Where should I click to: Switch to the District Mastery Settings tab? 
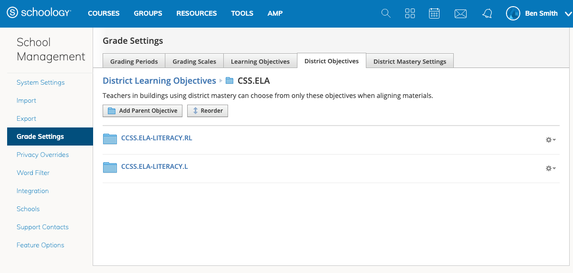410,61
